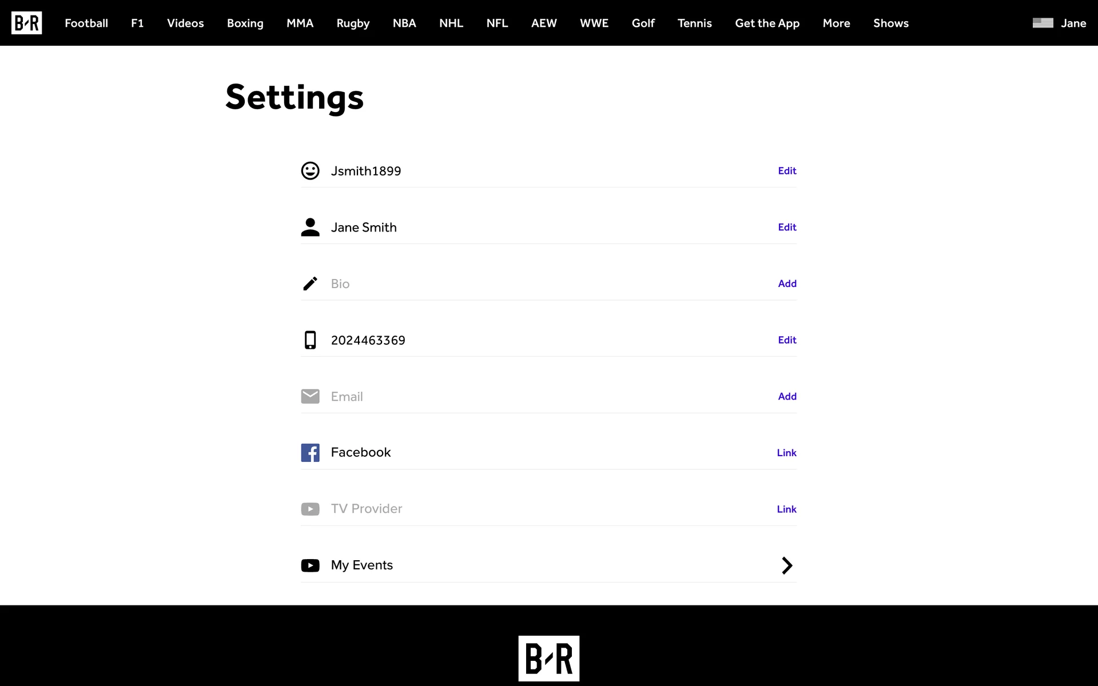Open the Jane account menu

pyautogui.click(x=1073, y=23)
